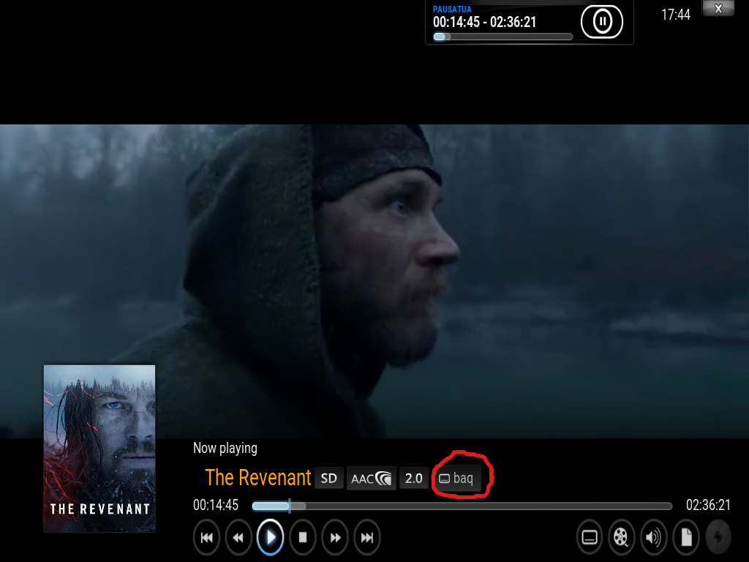Viewport: 749px width, 562px height.
Task: Click the pause indicator icon at top
Action: pos(601,22)
